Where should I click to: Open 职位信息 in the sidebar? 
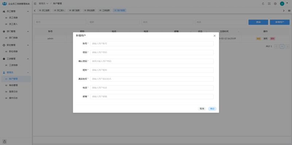point(16,51)
